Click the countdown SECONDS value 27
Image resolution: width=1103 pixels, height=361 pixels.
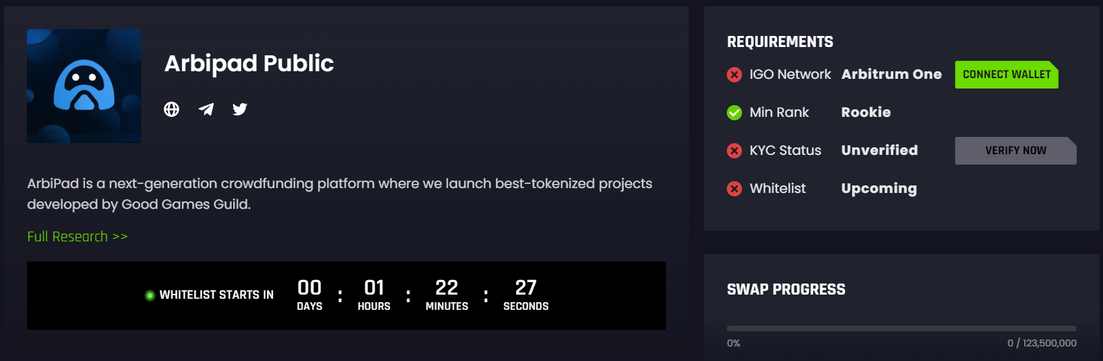click(526, 288)
